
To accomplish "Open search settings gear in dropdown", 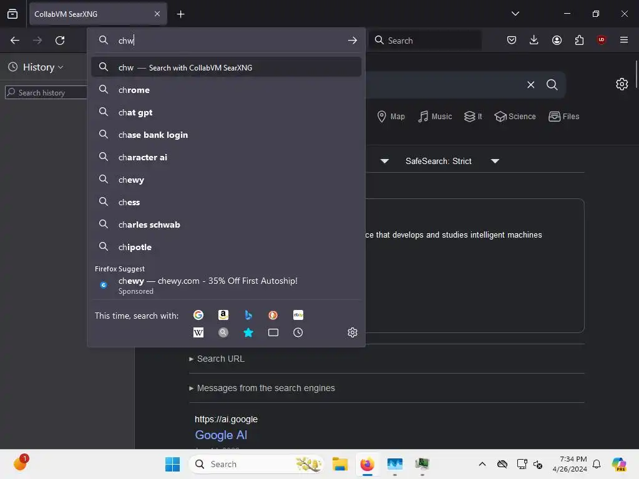I will (x=353, y=332).
